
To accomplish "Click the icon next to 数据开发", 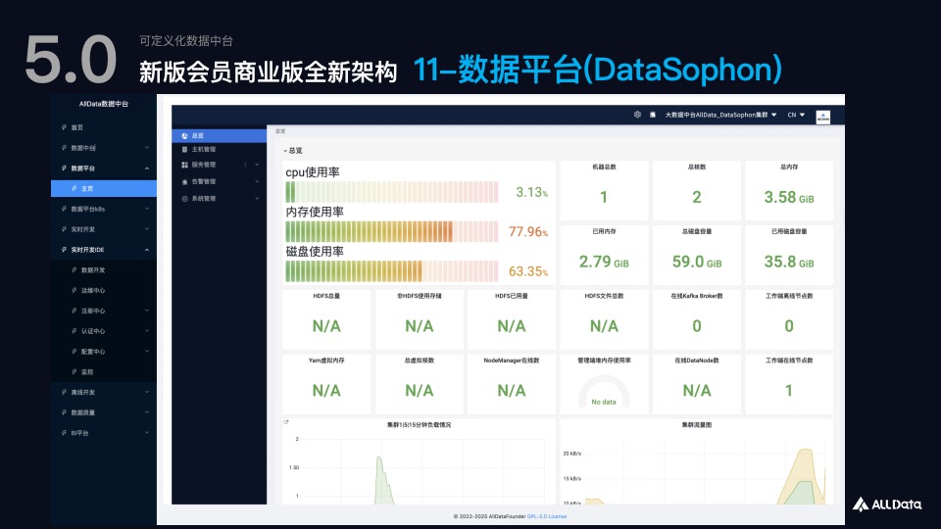I will coord(74,270).
